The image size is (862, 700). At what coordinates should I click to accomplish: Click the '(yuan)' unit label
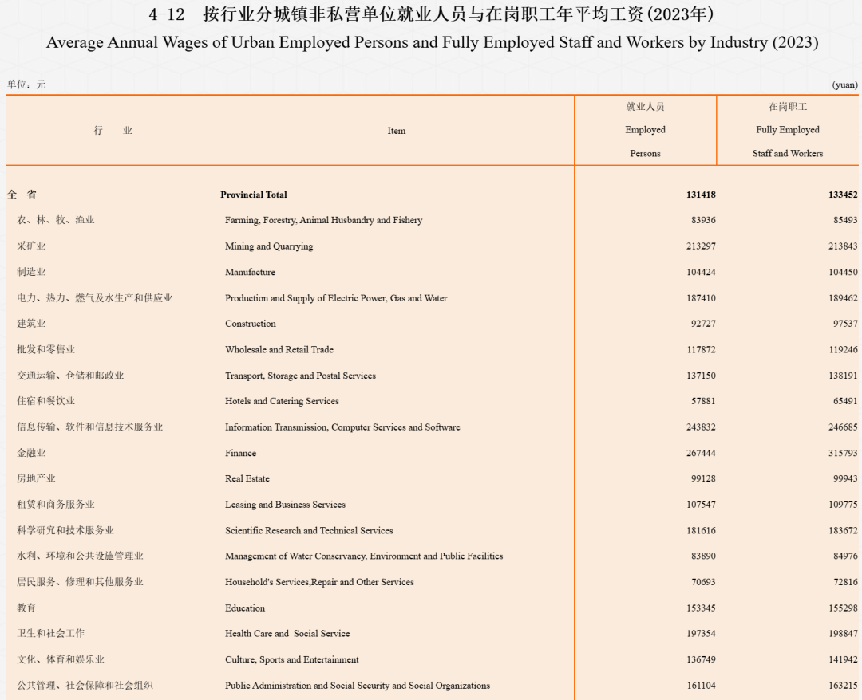pos(845,85)
